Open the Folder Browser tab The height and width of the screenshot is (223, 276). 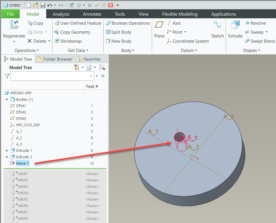[x=55, y=59]
